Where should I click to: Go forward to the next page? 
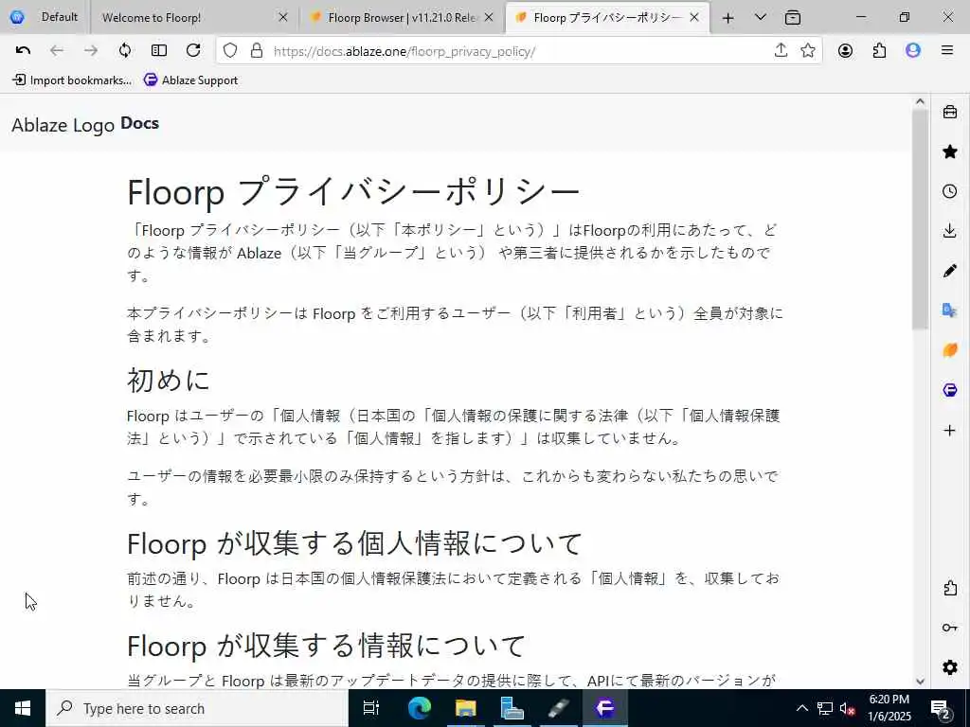91,51
